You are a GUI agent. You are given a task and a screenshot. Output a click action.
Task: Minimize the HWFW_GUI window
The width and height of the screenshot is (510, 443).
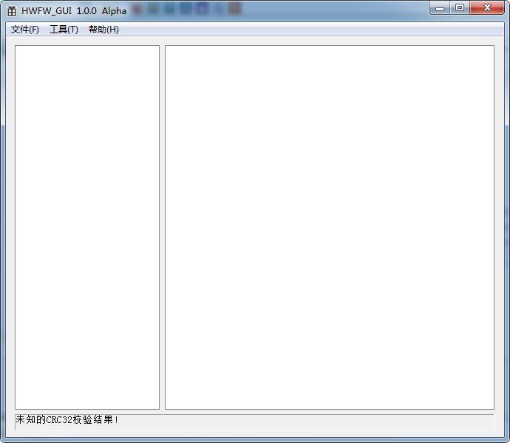click(440, 8)
